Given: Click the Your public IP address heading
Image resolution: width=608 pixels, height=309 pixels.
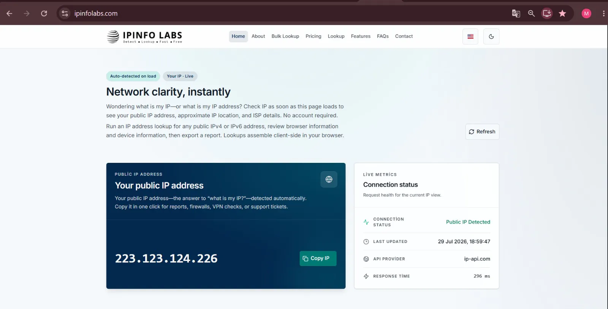Looking at the screenshot, I should [x=159, y=186].
